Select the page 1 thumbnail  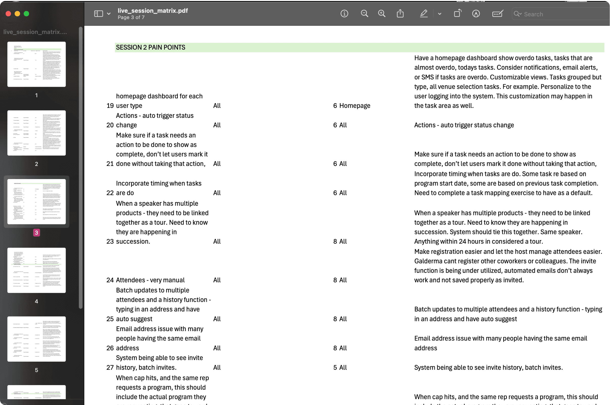36,64
